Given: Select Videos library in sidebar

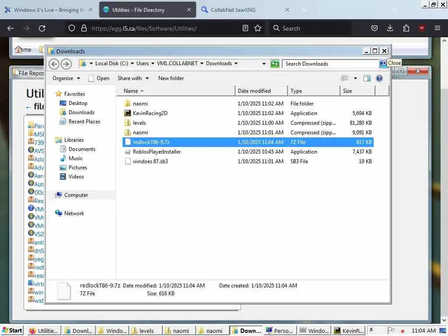Looking at the screenshot, I should coord(72,177).
